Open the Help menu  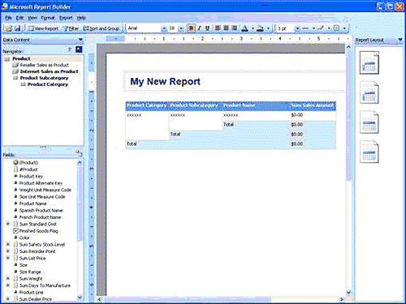point(81,18)
